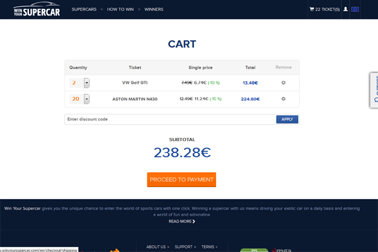Click the VW Golf GTI quantity value 2

click(x=74, y=83)
